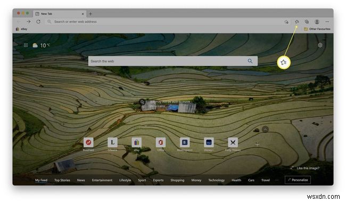The width and height of the screenshot is (346, 202).
Task: Switch to the Lifestyle feed tab
Action: 125,180
